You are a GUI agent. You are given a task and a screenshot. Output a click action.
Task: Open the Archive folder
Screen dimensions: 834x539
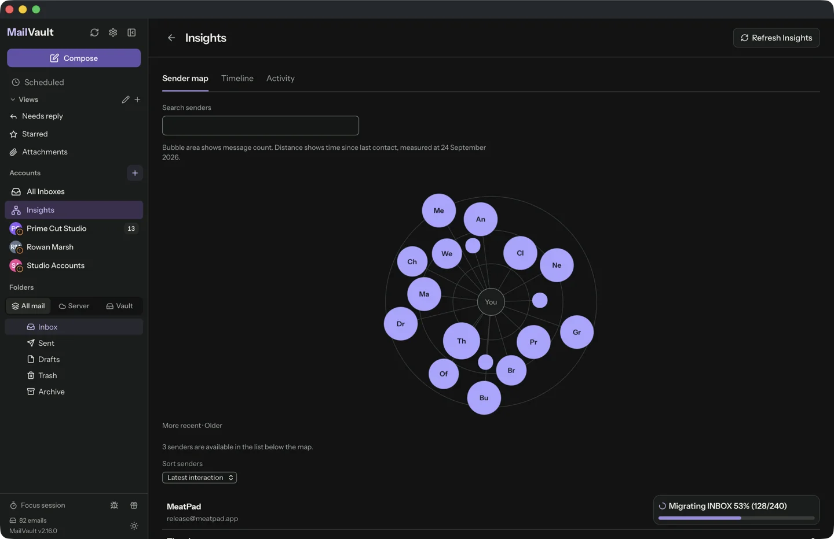click(x=74, y=392)
